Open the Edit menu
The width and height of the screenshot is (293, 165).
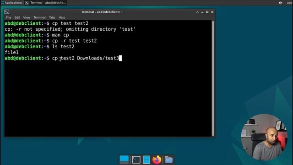[x=17, y=17]
